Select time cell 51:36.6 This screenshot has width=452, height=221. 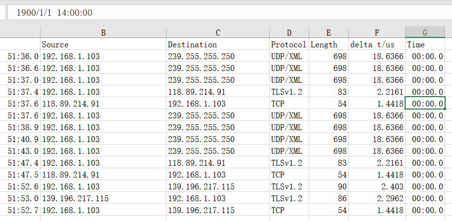pyautogui.click(x=20, y=68)
